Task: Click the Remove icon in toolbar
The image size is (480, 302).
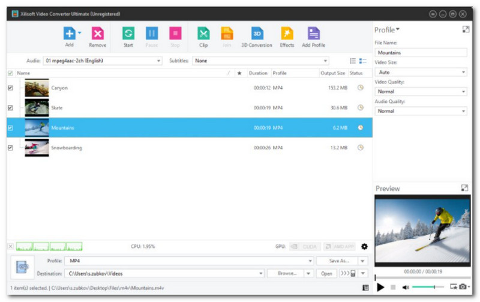Action: click(x=97, y=34)
